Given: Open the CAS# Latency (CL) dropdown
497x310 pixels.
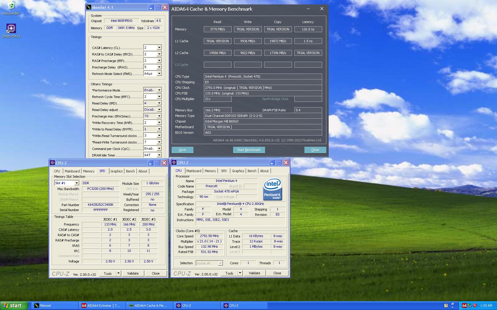Looking at the screenshot, I should (159, 48).
